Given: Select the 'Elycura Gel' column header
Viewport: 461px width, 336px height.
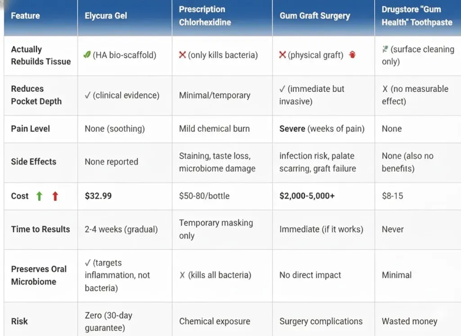Looking at the screenshot, I should coord(106,16).
